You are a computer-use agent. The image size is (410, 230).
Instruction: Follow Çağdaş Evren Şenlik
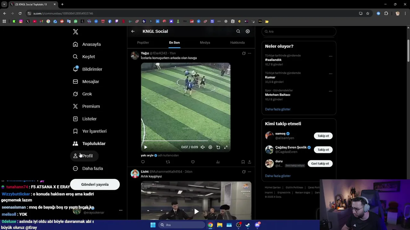323,149
